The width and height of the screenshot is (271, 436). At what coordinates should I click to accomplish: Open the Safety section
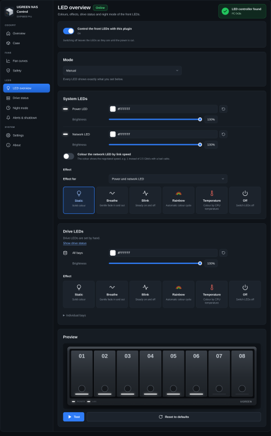[26, 70]
